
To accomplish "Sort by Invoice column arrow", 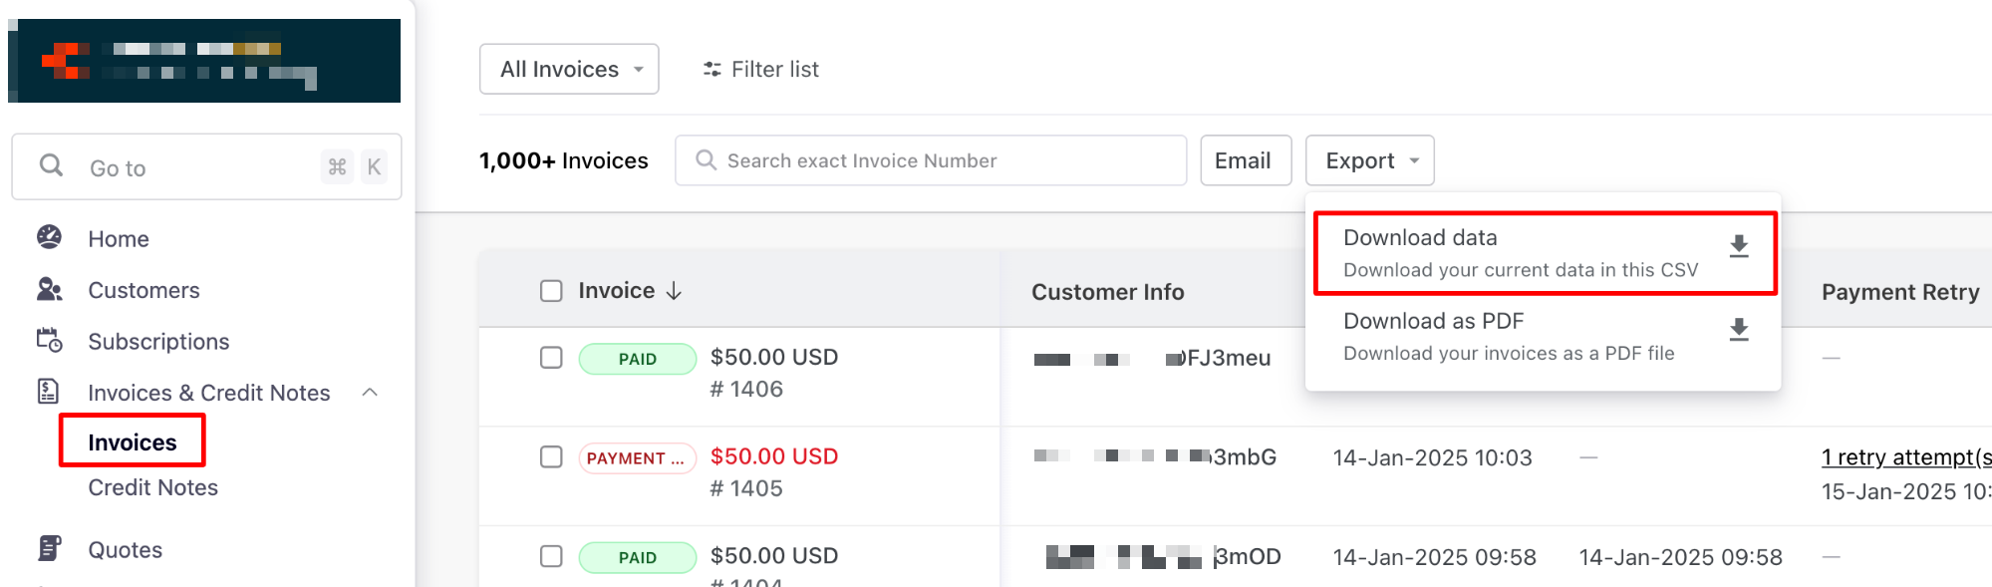I will [674, 290].
